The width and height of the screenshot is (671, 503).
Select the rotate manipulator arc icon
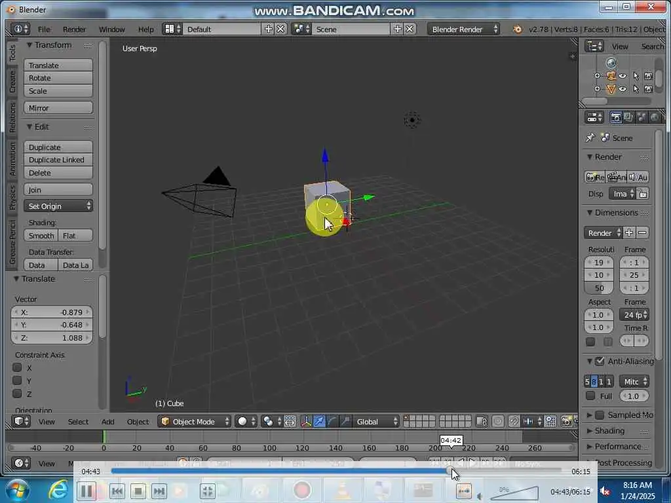click(x=332, y=421)
